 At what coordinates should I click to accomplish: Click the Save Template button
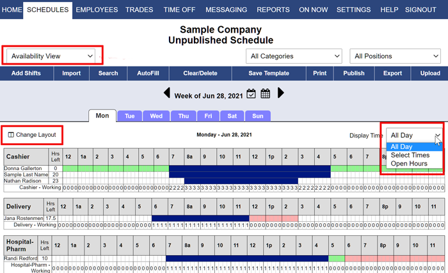269,74
